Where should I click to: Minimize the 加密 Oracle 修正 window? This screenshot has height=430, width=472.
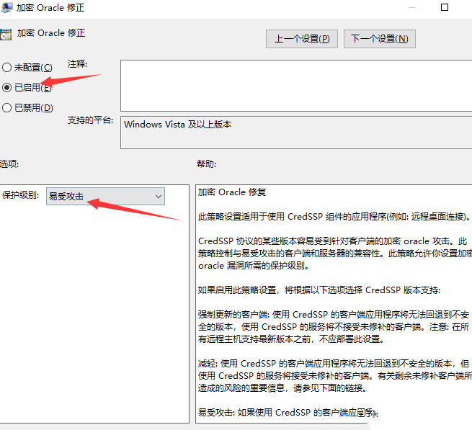[412, 7]
